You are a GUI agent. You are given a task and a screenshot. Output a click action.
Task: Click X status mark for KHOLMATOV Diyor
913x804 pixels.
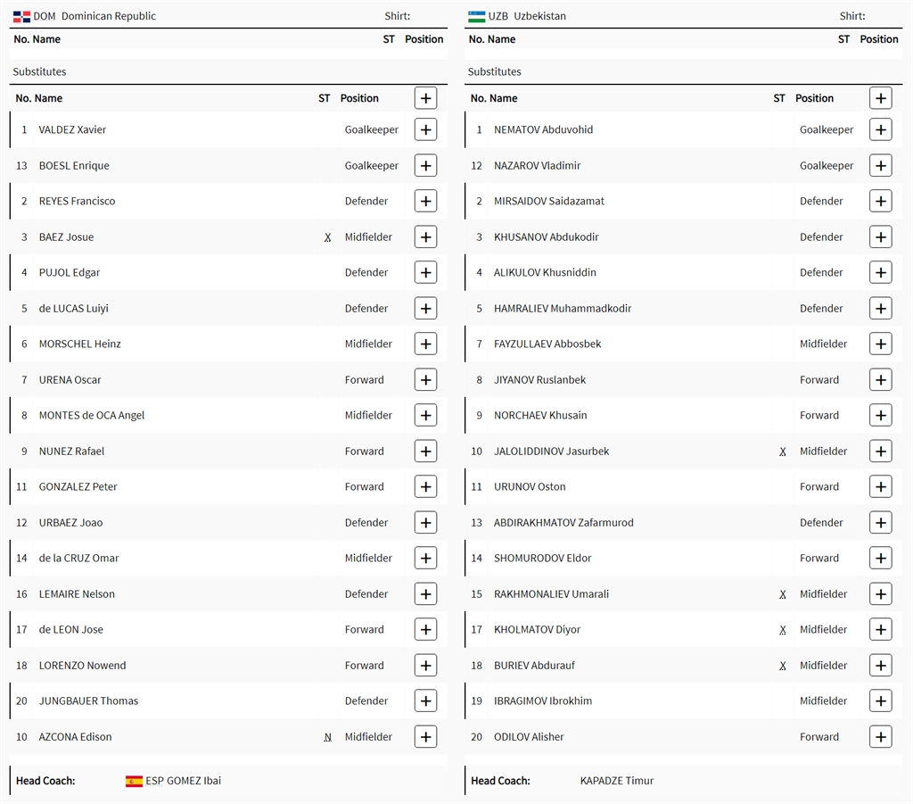pyautogui.click(x=783, y=630)
